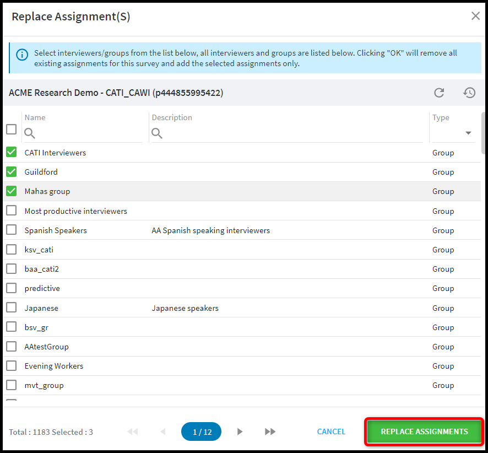The height and width of the screenshot is (453, 488).
Task: Select the 'bsv_gr' row name
Action: [36, 327]
